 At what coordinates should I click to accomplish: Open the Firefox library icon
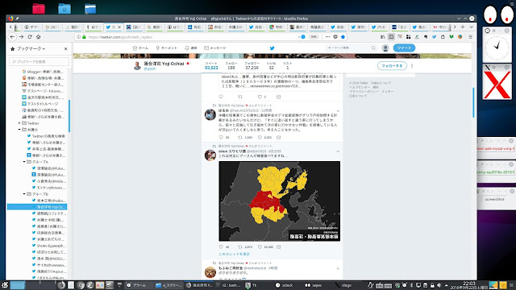(x=382, y=37)
